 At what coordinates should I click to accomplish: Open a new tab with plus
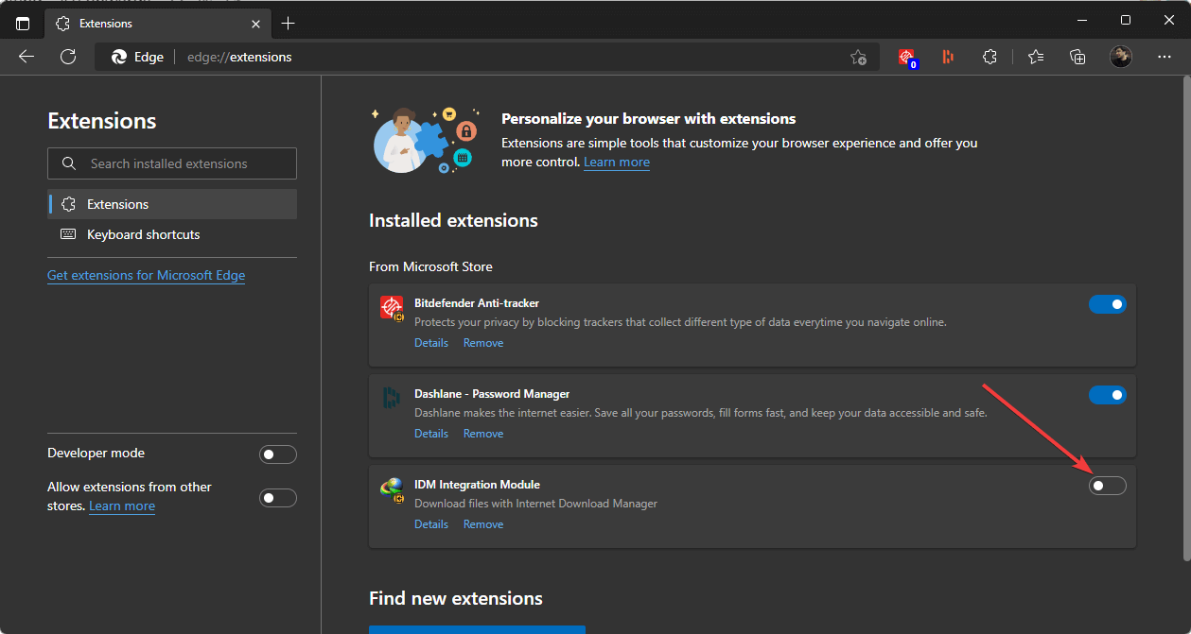289,23
